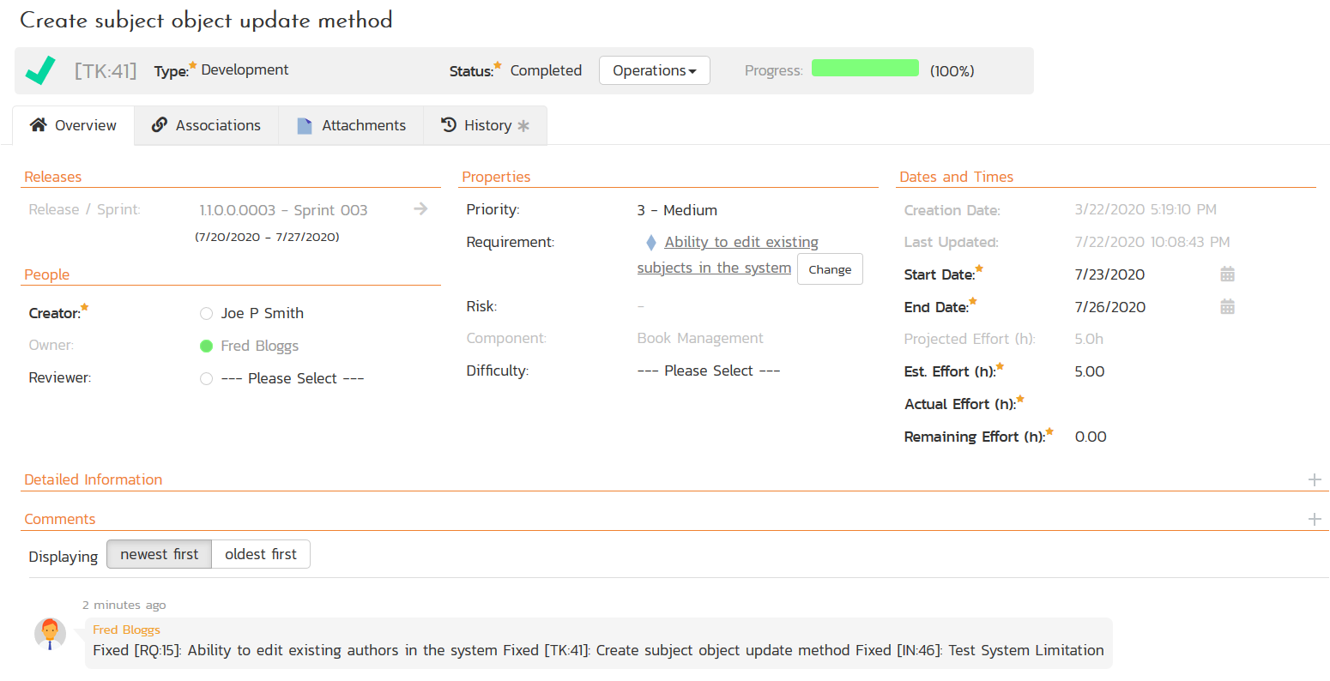Screen dimensions: 1330x681
Task: Click the arrow next to Sprint 003
Action: 420,209
